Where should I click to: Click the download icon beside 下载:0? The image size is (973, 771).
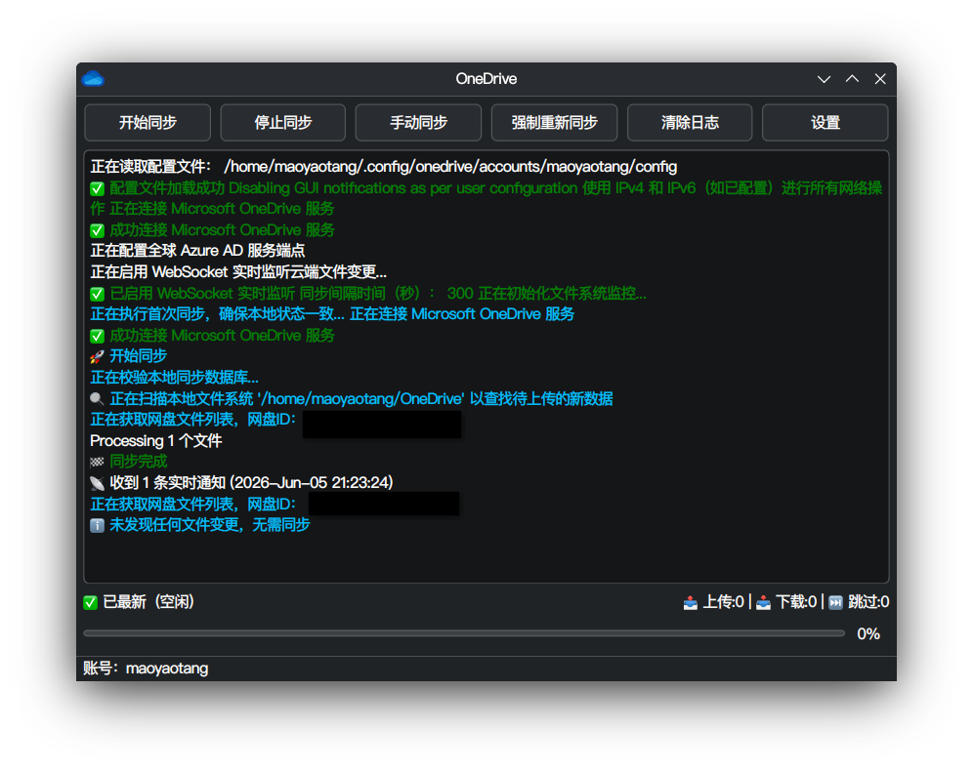tap(763, 602)
